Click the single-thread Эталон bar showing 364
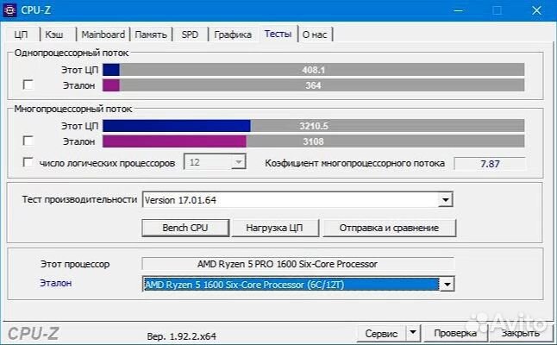This screenshot has width=557, height=345. click(x=313, y=85)
